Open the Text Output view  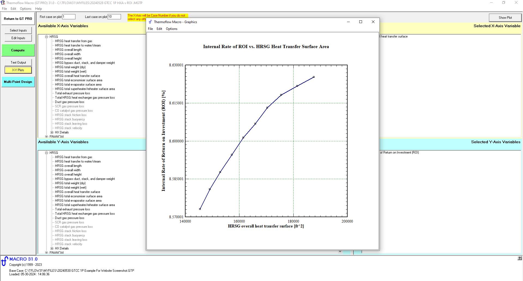coord(18,63)
